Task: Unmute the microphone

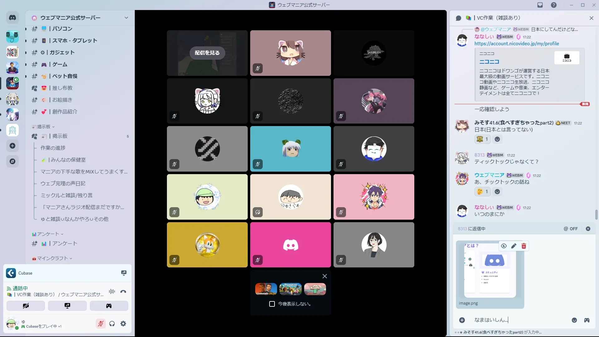Action: coord(100,324)
